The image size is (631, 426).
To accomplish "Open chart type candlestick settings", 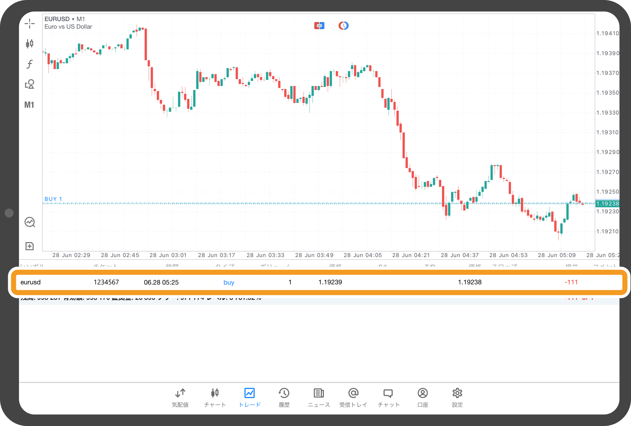I will tap(29, 43).
